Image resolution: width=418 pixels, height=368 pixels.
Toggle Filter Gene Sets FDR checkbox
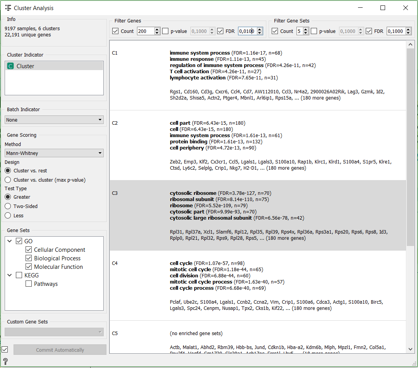369,31
